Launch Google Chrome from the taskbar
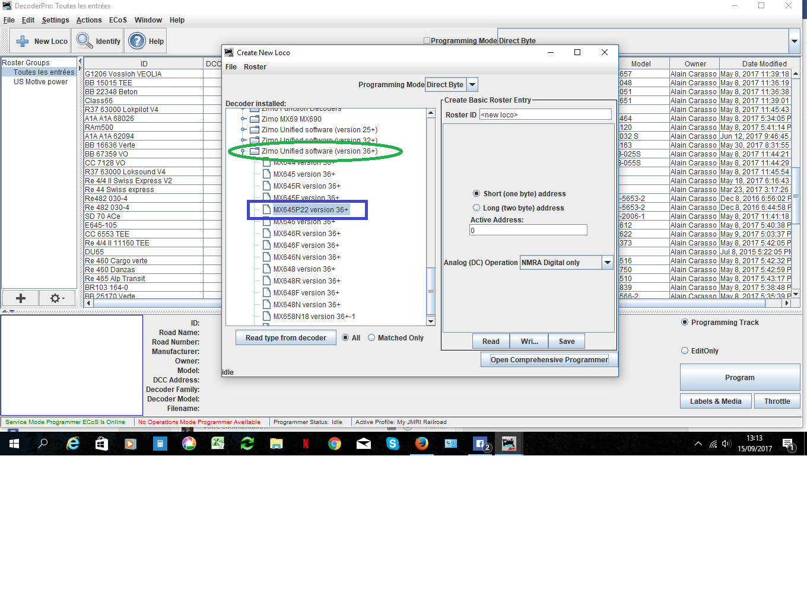Viewport: 807px width, 593px height. point(334,444)
